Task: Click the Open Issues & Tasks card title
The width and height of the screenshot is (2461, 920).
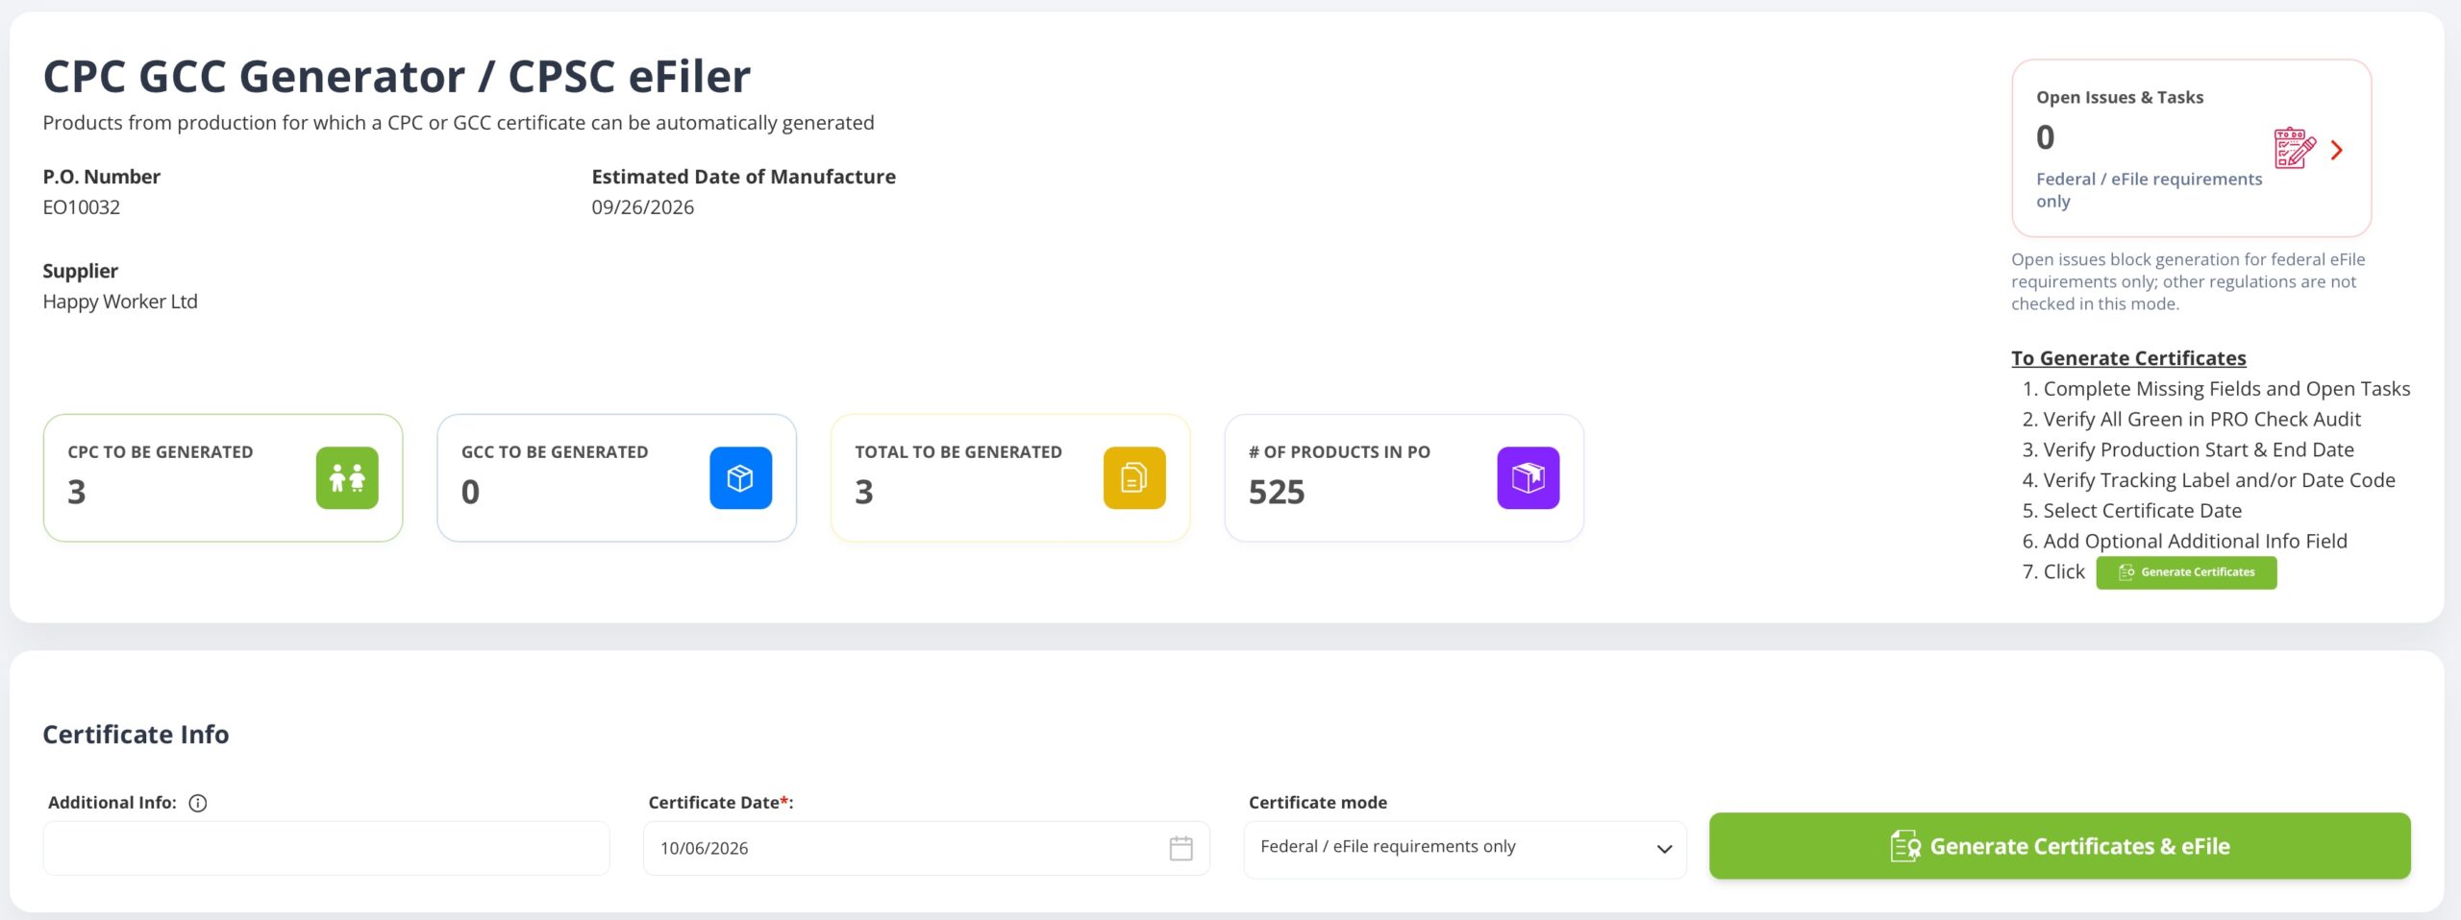Action: pyautogui.click(x=2120, y=98)
